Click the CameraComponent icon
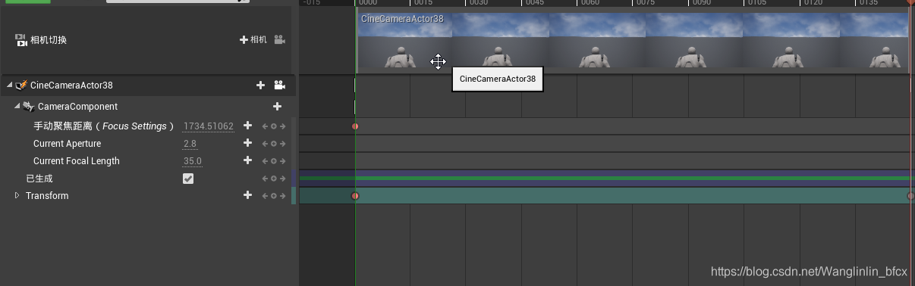Screen dimensions: 915x286 pos(29,107)
